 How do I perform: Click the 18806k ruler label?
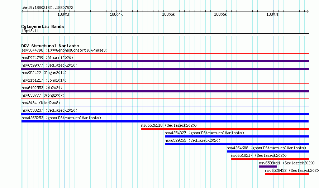pyautogui.click(x=220, y=14)
